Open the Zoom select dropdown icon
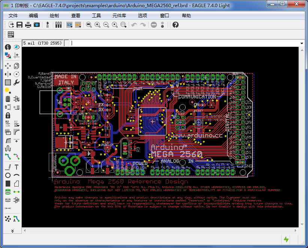This screenshot has height=248, width=308. click(123, 25)
